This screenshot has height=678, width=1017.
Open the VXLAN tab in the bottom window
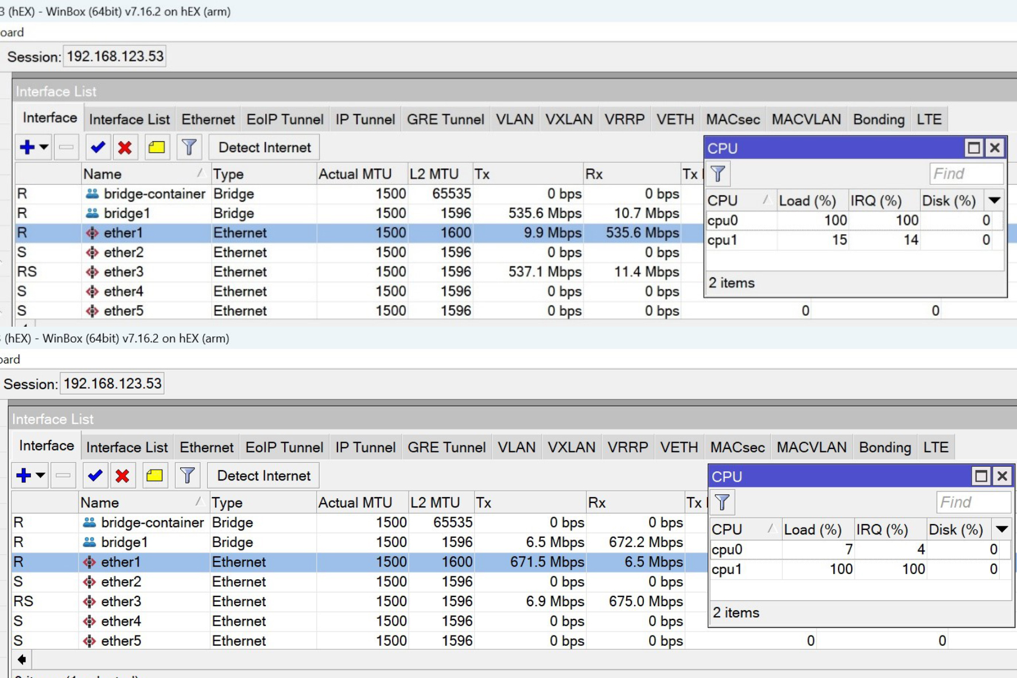[571, 447]
